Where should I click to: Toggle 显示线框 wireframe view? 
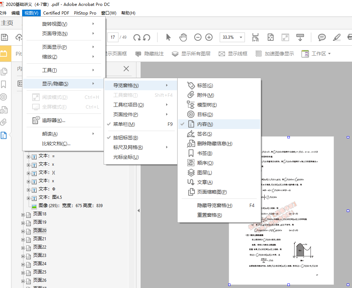pyautogui.click(x=233, y=54)
